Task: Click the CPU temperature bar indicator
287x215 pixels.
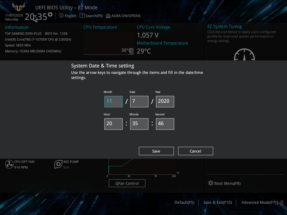Action: pos(132,52)
